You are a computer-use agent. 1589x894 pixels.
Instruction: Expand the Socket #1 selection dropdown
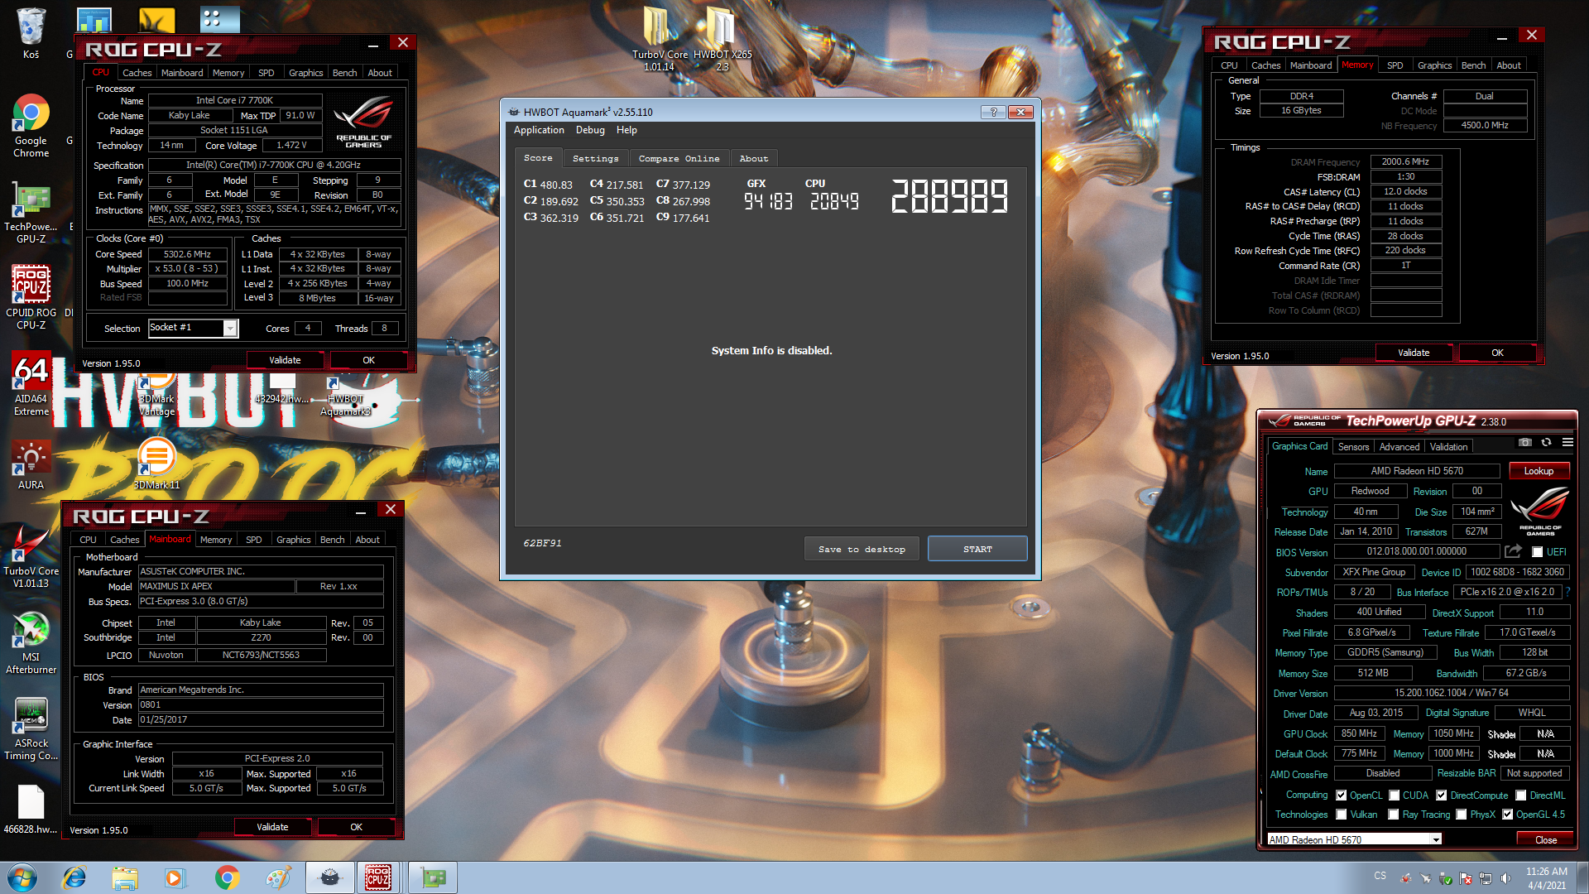(230, 329)
